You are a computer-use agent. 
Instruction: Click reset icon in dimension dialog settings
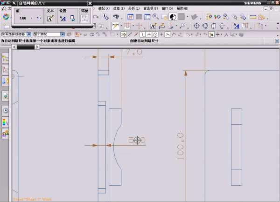point(72,18)
